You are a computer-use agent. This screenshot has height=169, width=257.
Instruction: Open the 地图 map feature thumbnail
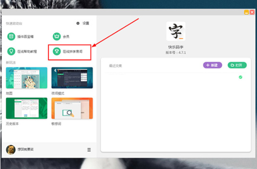[x=26, y=78]
